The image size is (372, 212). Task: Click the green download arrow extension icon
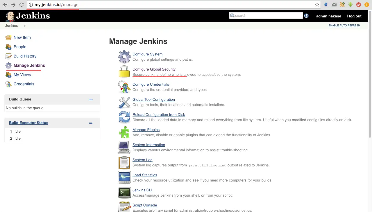pyautogui.click(x=350, y=5)
